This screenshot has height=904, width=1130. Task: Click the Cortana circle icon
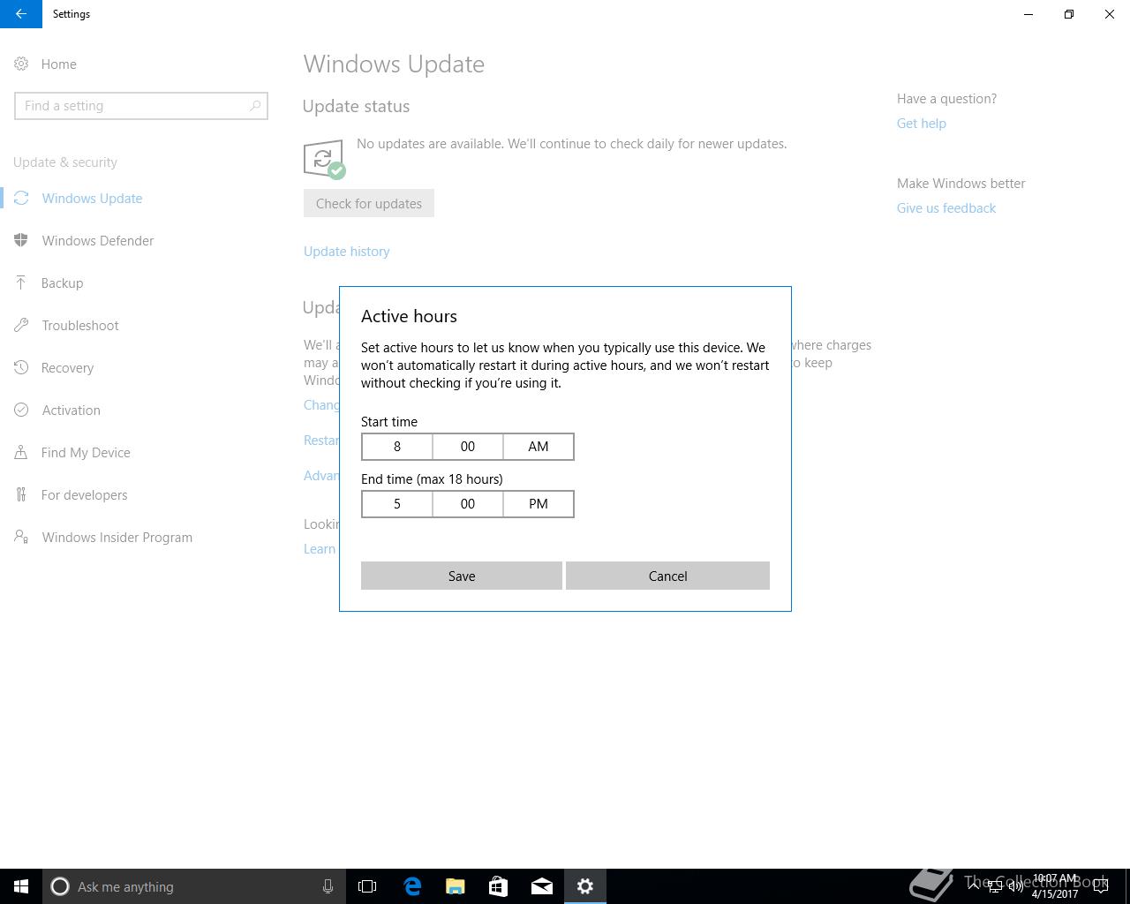coord(60,886)
